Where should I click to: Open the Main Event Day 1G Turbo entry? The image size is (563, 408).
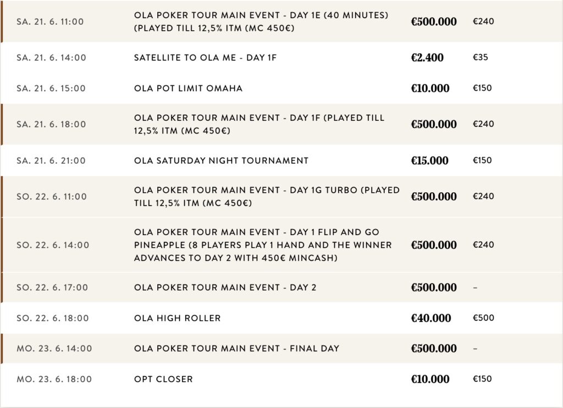pyautogui.click(x=267, y=197)
